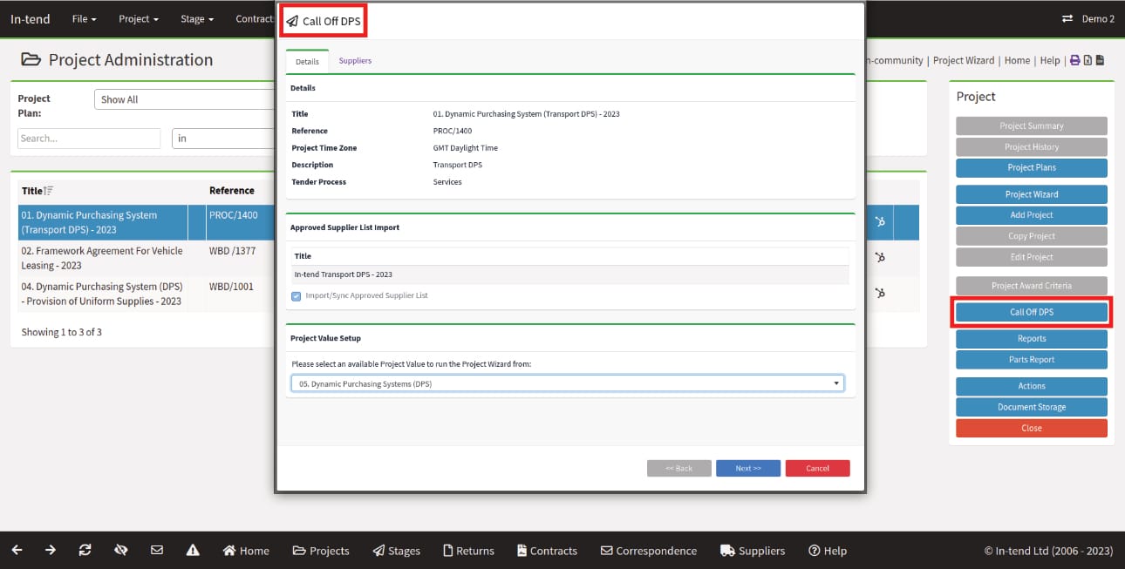Viewport: 1125px width, 569px height.
Task: Click the purple print icon near Help
Action: tap(1074, 60)
